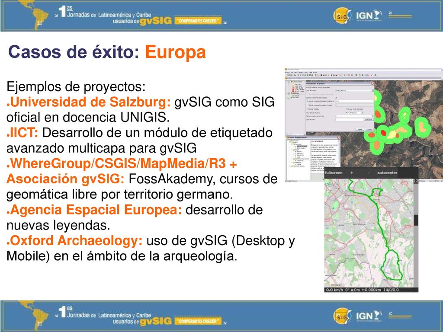Click the IICT: heading

click(x=24, y=133)
